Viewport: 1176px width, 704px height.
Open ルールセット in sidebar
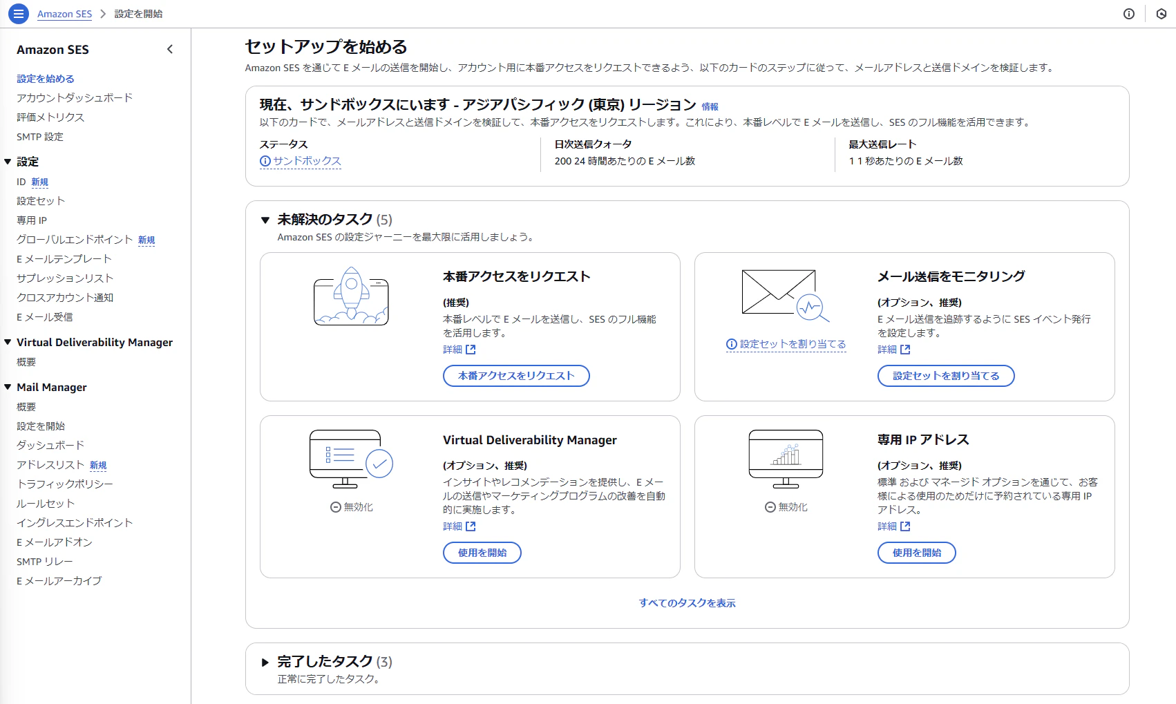[x=46, y=504]
